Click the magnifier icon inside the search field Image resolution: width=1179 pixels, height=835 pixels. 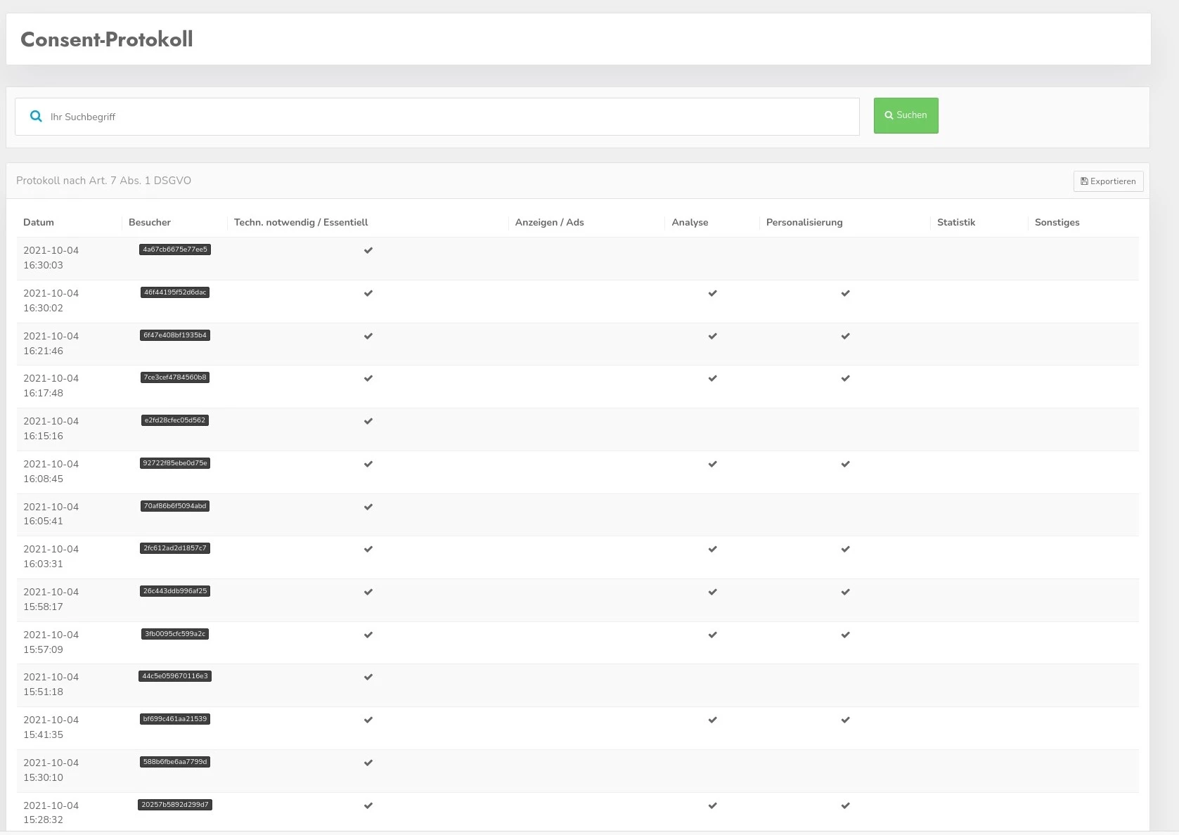[36, 116]
